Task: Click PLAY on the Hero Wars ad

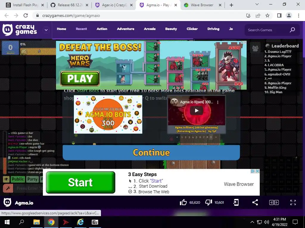Action: 80,78
